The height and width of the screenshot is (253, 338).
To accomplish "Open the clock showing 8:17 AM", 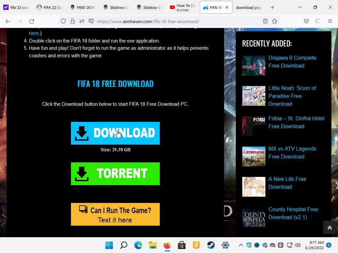I will click(x=315, y=245).
